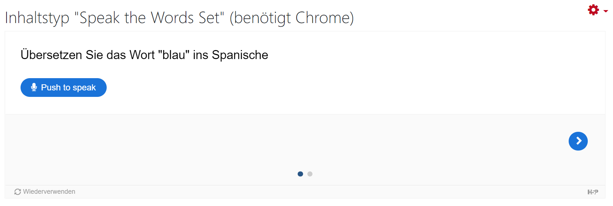Expand the dropdown caret beside the gear
613x206 pixels.
pyautogui.click(x=606, y=11)
